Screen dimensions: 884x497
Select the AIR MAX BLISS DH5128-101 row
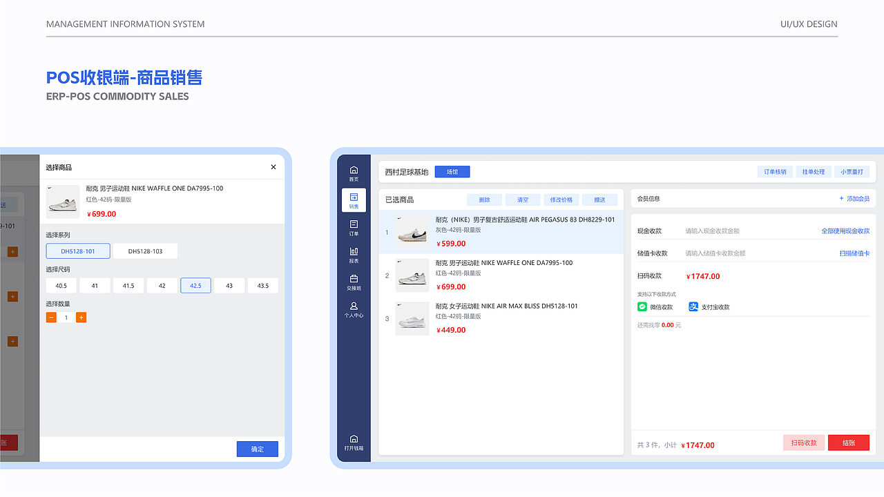coord(501,319)
